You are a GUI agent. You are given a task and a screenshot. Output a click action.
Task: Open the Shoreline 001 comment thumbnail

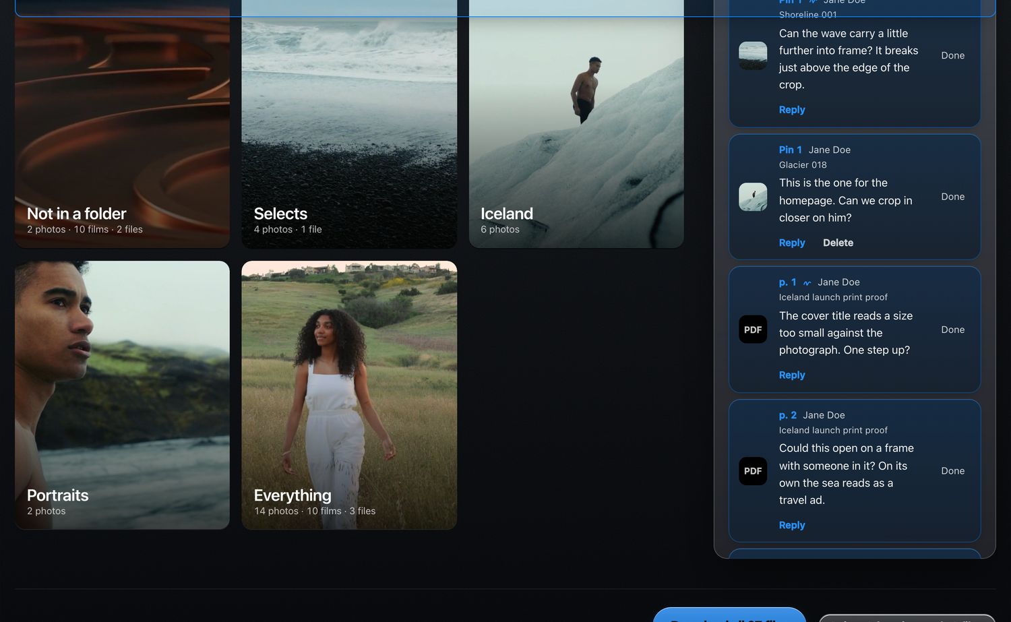pyautogui.click(x=753, y=55)
